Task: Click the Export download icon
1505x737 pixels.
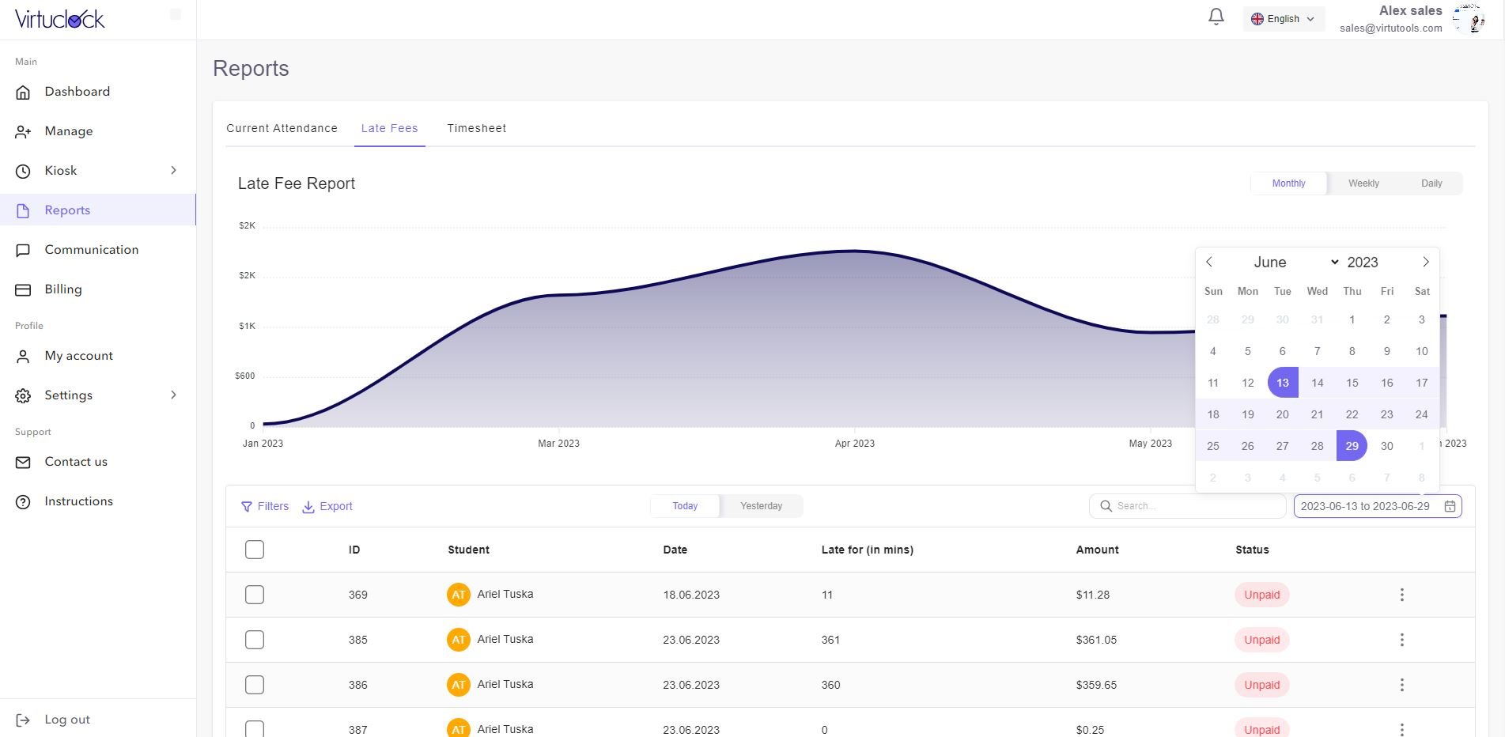Action: pos(308,507)
